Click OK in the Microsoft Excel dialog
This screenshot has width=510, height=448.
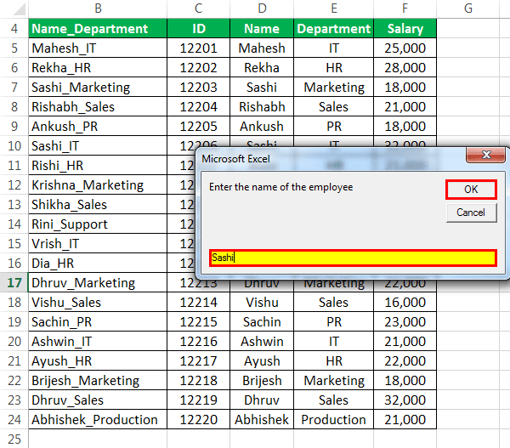[471, 190]
